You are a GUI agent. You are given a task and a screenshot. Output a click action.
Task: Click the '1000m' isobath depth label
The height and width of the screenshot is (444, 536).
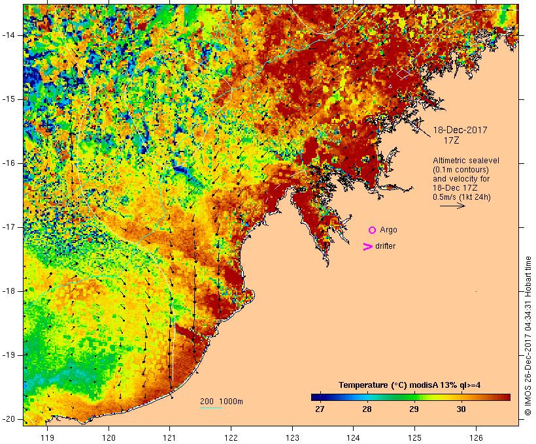[231, 402]
